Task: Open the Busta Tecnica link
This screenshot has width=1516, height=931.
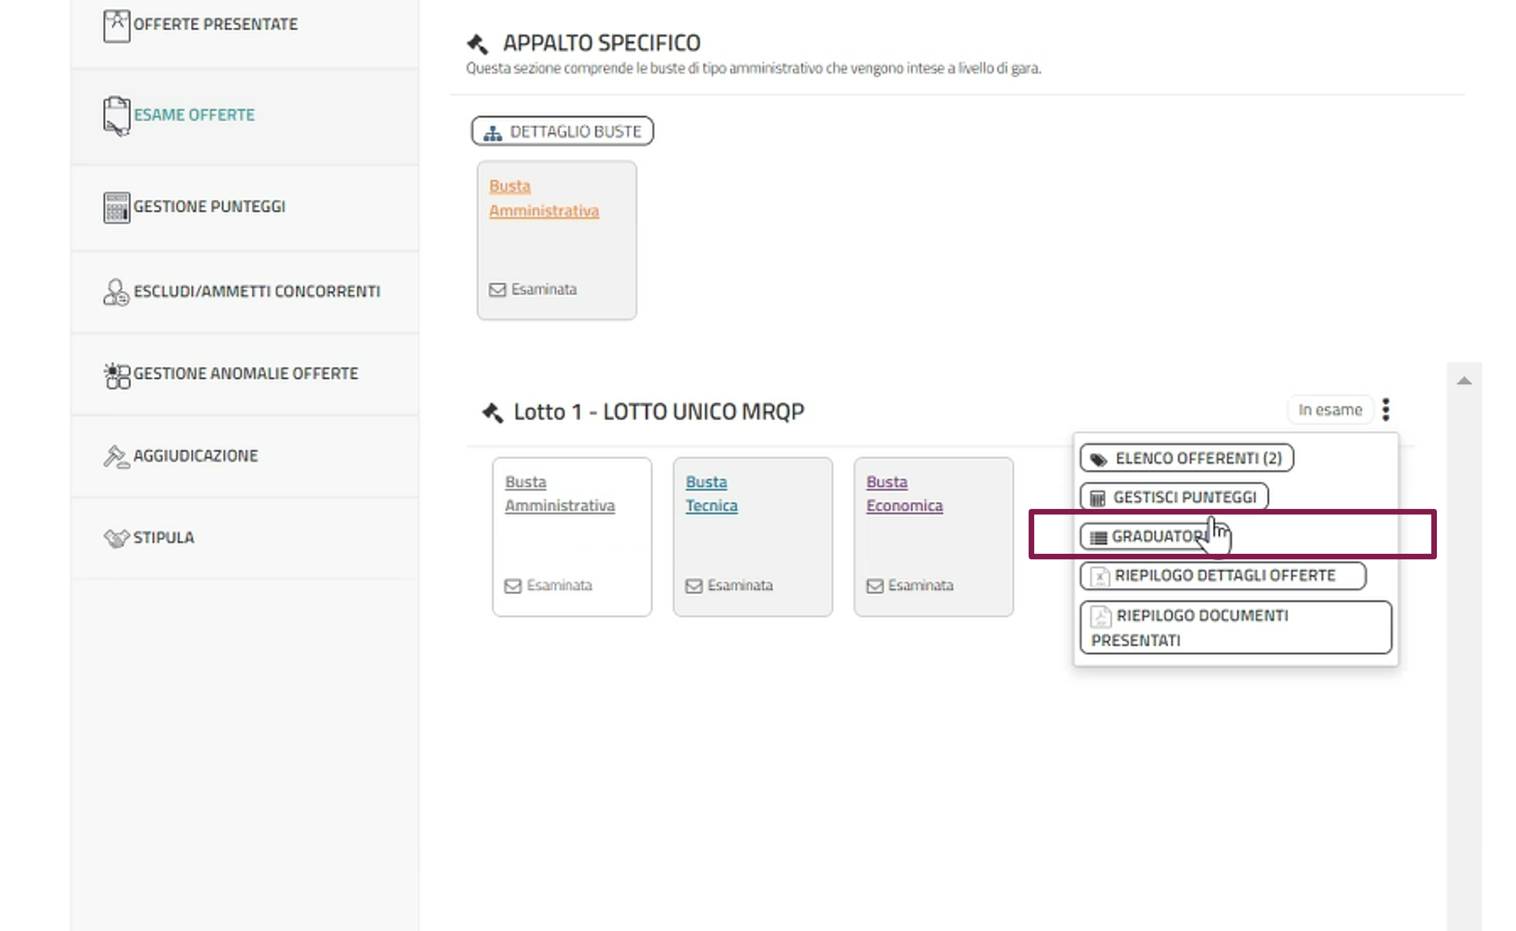Action: tap(711, 494)
